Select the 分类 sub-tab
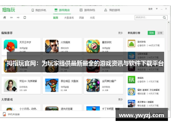Screen dimensions: 171x124 coord(92,18)
